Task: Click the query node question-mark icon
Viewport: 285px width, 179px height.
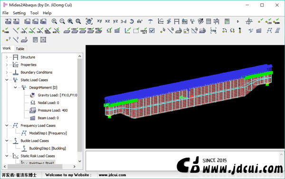Action: [x=8, y=39]
